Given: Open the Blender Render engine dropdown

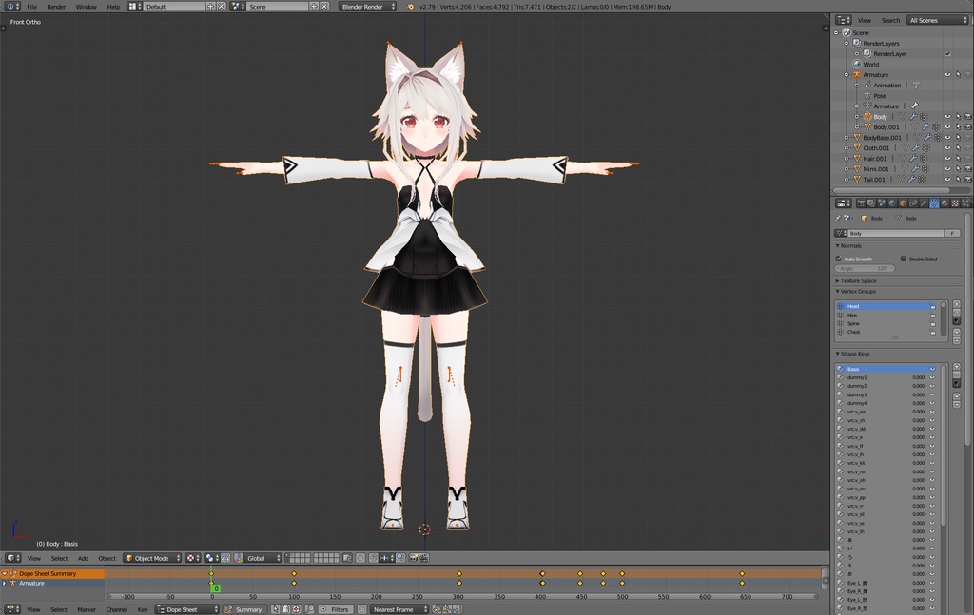Looking at the screenshot, I should [368, 7].
